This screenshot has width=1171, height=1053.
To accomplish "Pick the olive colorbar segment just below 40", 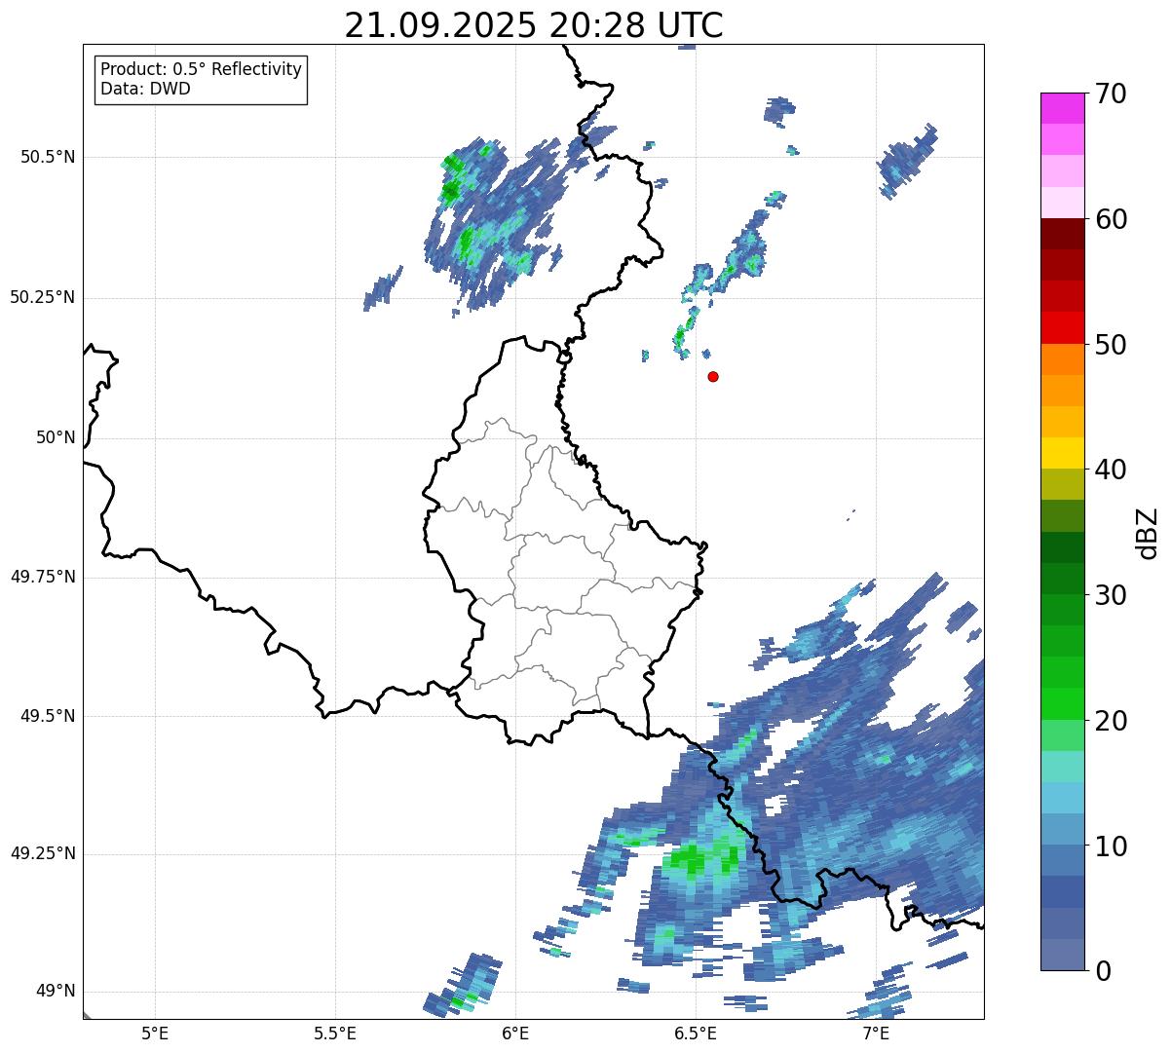I will 1062,484.
